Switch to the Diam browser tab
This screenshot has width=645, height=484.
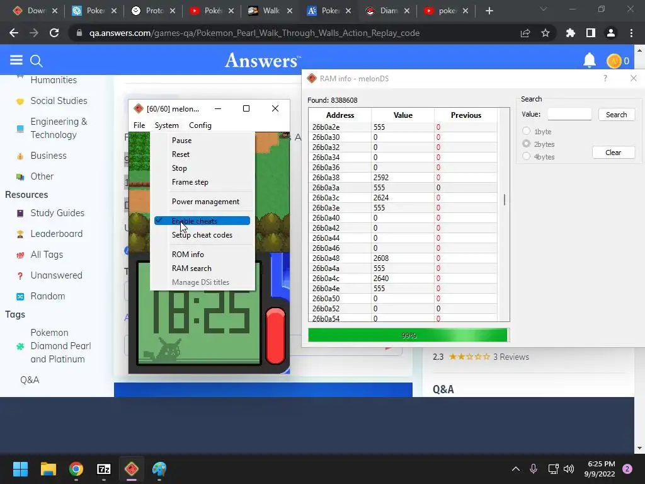(x=388, y=11)
